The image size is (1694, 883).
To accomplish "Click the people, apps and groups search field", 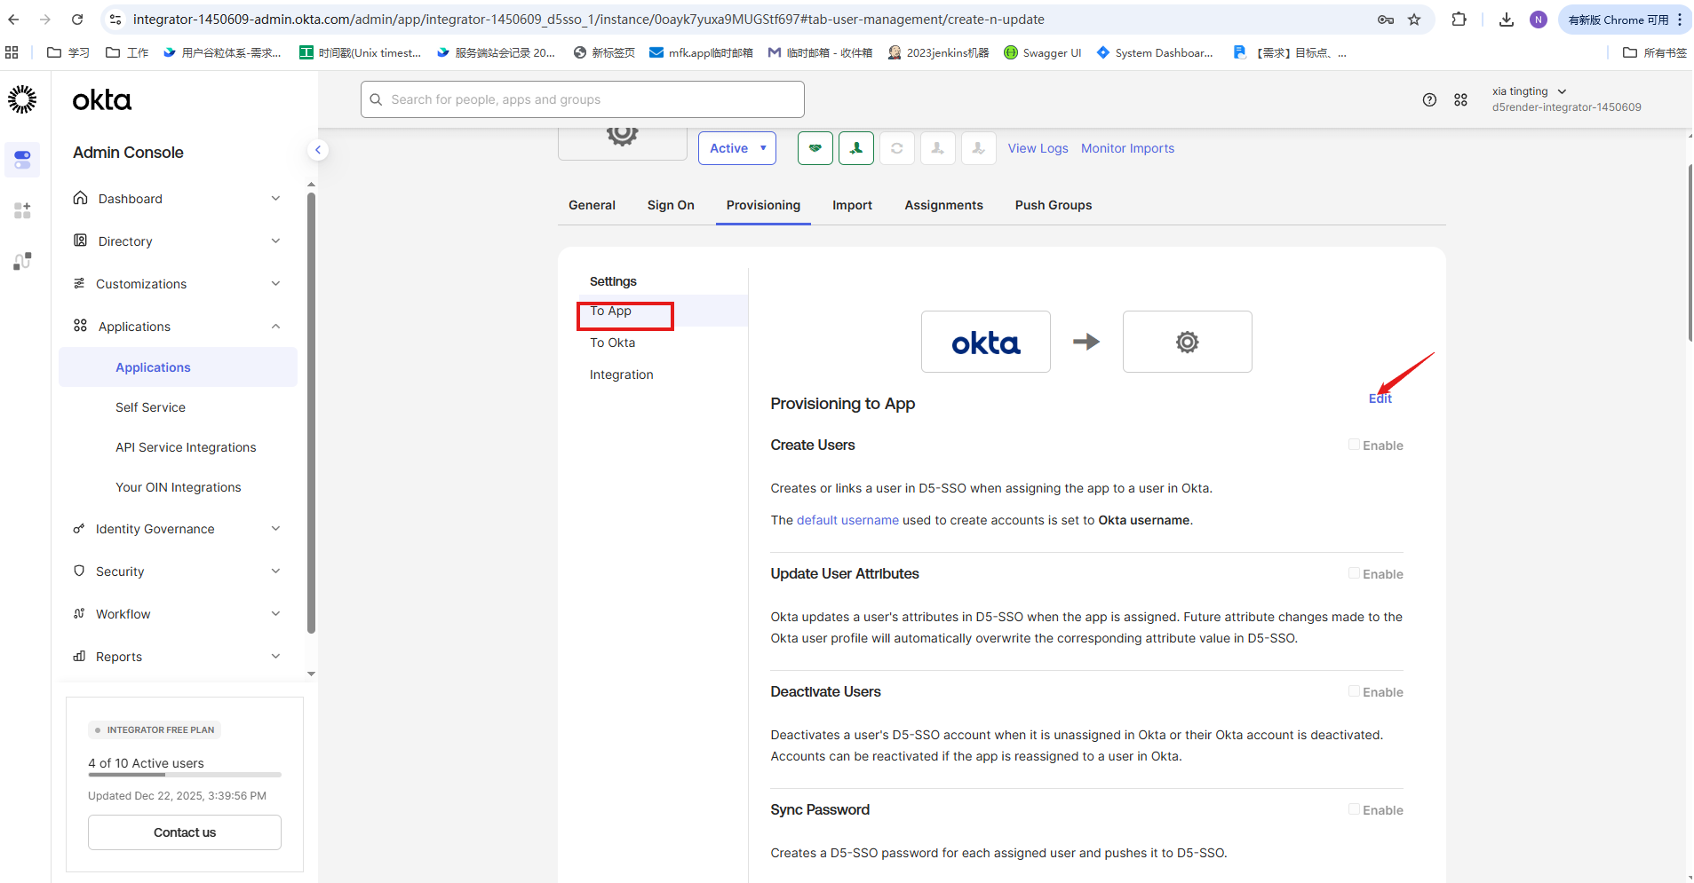I will (583, 99).
